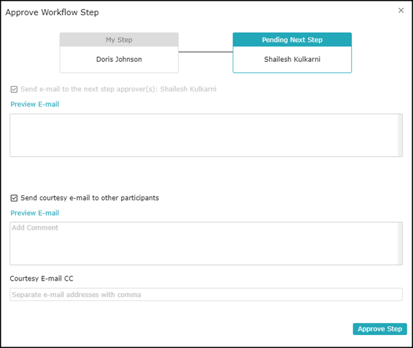
Task: Open Preview E-mail link under courtesy e-mail
Action: pyautogui.click(x=34, y=213)
